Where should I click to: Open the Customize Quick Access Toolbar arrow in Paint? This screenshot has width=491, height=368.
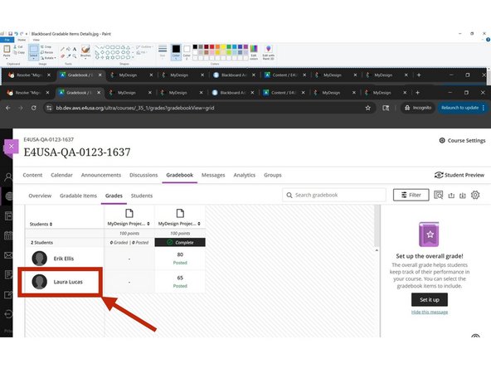(x=27, y=34)
